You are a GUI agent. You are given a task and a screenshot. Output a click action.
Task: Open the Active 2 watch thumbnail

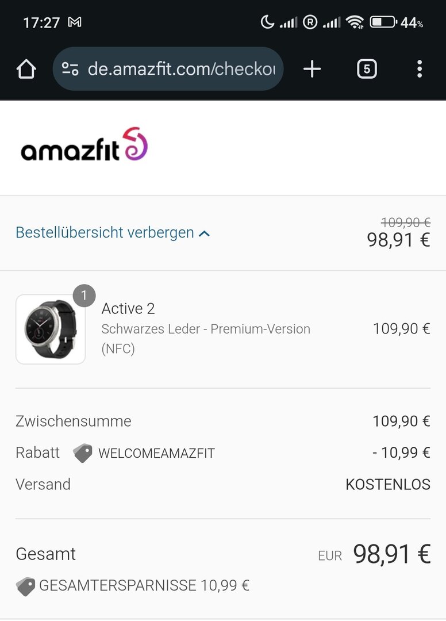[51, 329]
